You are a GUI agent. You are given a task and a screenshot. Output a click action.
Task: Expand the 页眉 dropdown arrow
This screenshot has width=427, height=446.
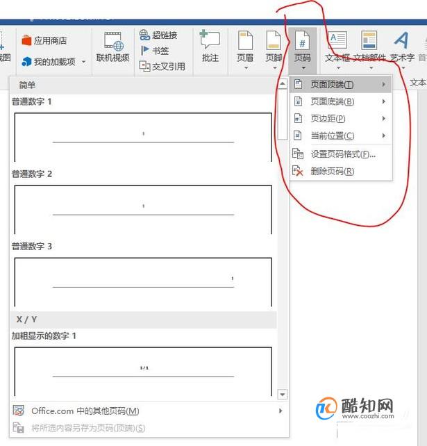pyautogui.click(x=246, y=68)
